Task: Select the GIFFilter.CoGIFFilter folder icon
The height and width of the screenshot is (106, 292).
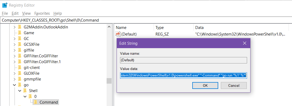Action: click(20, 56)
